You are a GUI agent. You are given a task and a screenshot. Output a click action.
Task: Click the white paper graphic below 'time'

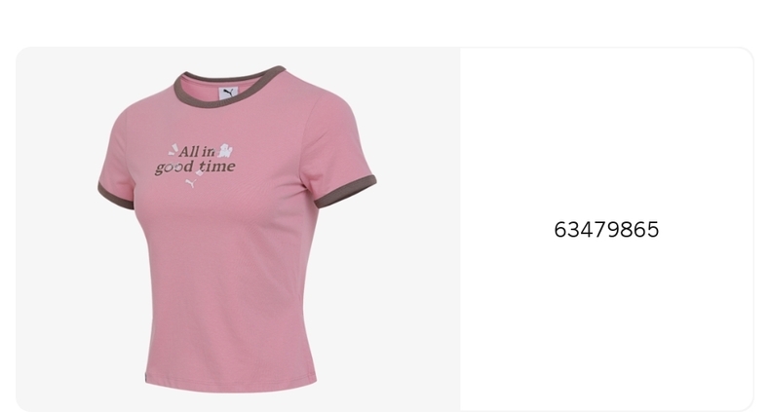(x=200, y=171)
